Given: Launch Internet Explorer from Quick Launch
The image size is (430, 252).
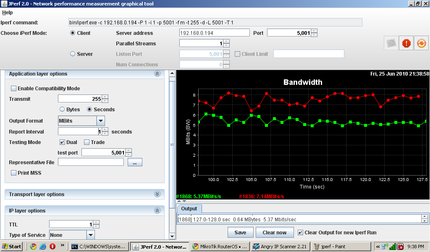Looking at the screenshot, I should (x=43, y=246).
